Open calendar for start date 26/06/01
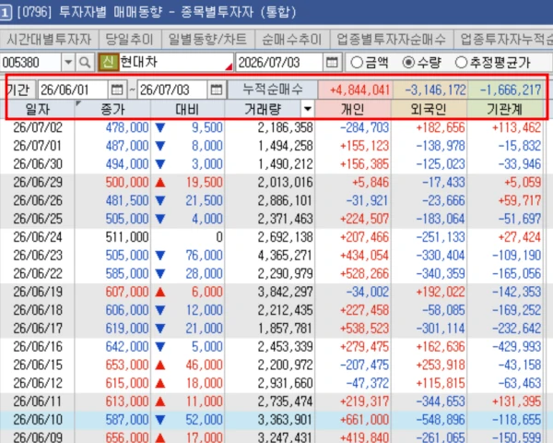The height and width of the screenshot is (443, 553). (117, 90)
